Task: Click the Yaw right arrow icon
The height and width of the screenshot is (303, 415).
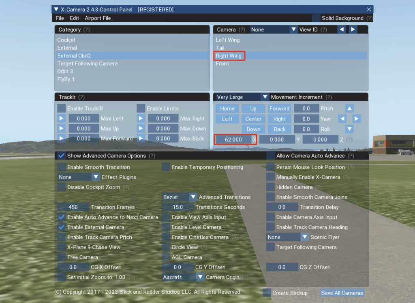Action: 356,119
